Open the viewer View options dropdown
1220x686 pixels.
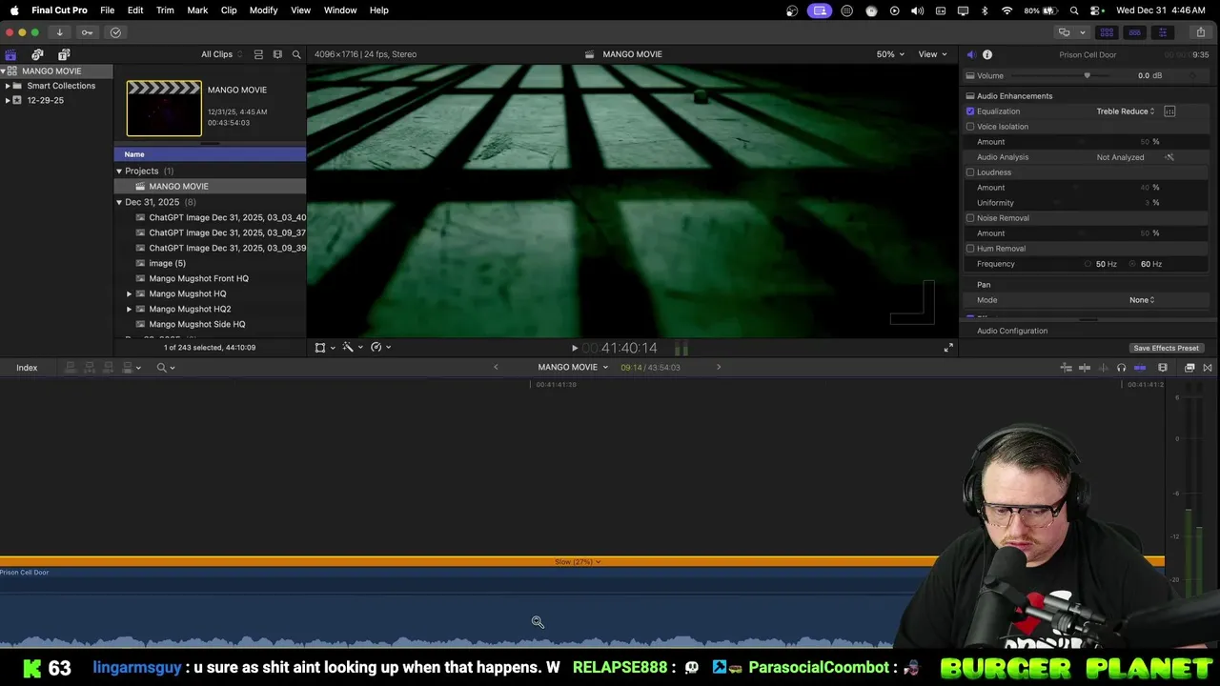coord(932,54)
